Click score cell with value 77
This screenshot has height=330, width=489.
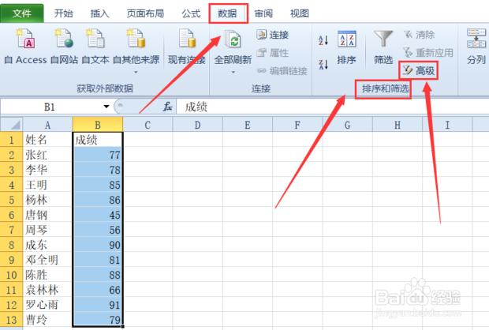click(x=98, y=155)
